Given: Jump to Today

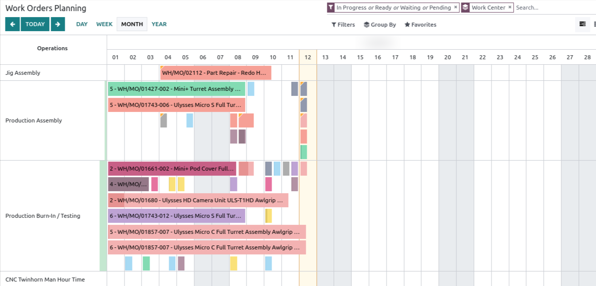Looking at the screenshot, I should tap(35, 24).
